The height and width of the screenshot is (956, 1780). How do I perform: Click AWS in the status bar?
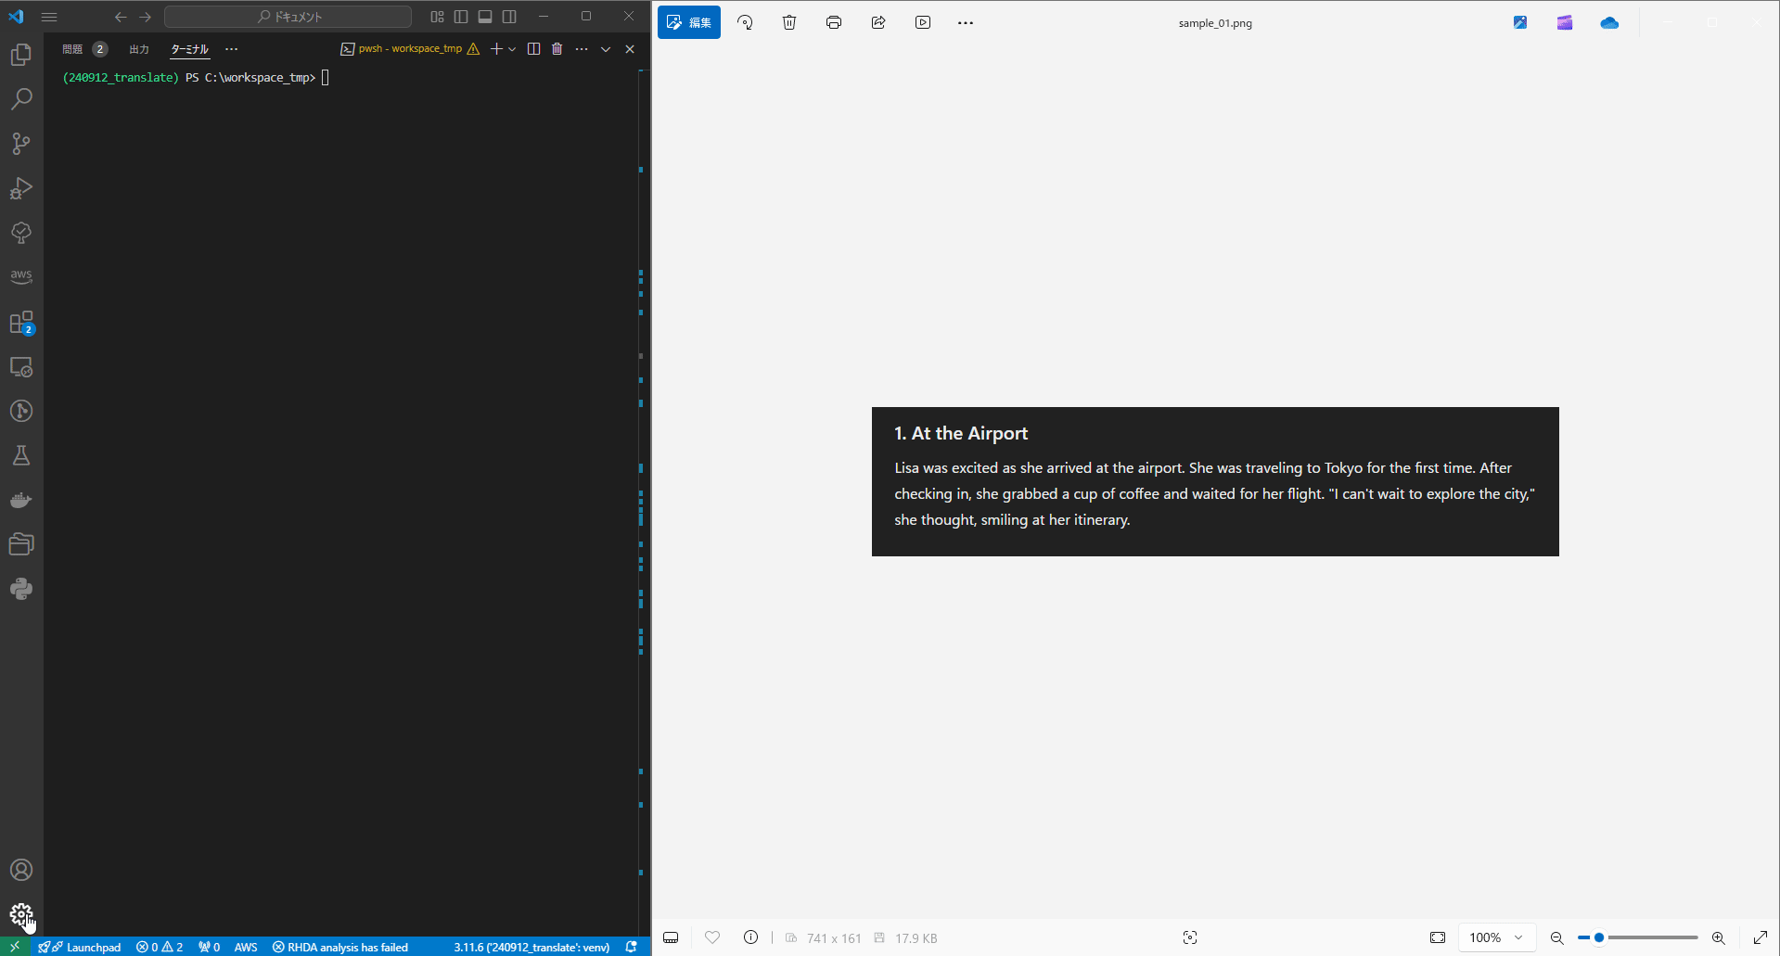click(x=246, y=947)
